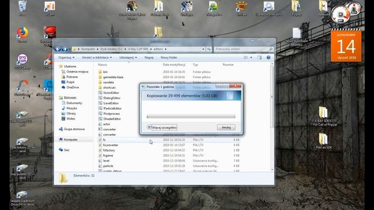The image size is (374, 210).
Task: Click 'Nowy folder' in Explorer toolbar
Action: (169, 58)
